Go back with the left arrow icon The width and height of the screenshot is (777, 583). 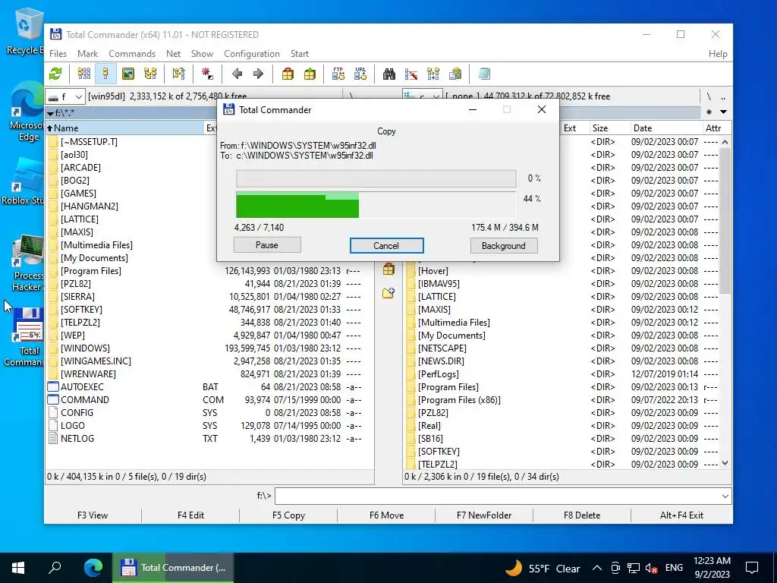coord(237,74)
